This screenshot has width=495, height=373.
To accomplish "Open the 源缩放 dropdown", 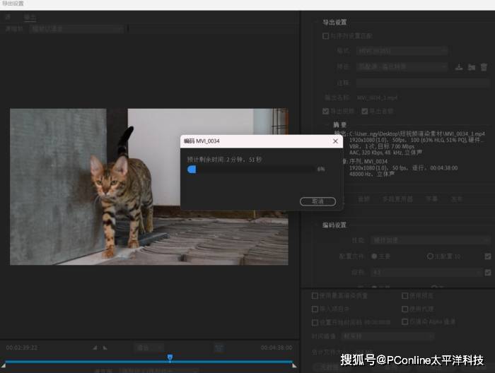I will coord(76,29).
